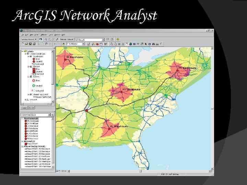247x185 pixels.
Task: Toggle Demand sublayer visibility checkbox
Action: 31,66
